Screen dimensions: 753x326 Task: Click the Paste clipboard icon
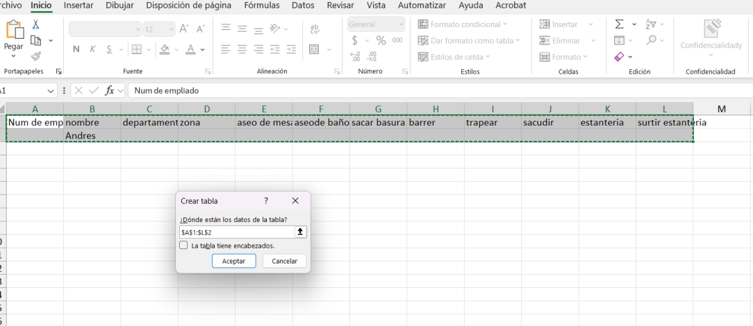(x=14, y=31)
